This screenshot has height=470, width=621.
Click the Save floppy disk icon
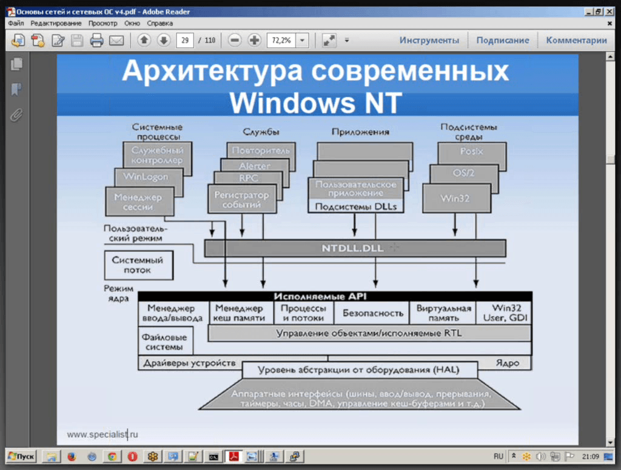pos(77,40)
